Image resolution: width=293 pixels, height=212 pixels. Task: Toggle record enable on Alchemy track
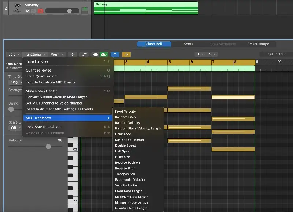(x=40, y=11)
